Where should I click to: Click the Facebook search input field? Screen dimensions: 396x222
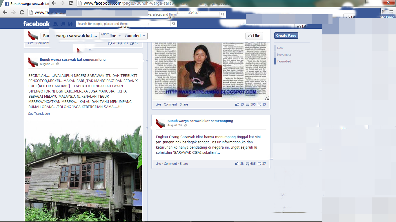click(x=124, y=24)
